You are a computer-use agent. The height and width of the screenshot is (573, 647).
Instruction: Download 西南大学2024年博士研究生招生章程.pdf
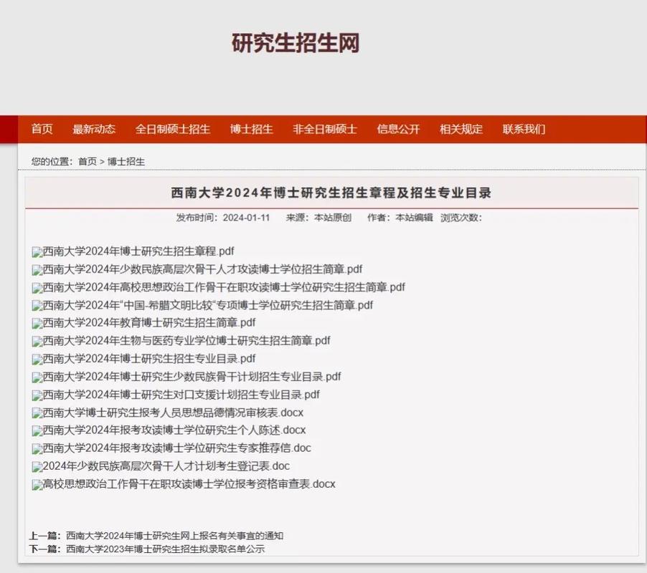click(x=140, y=251)
